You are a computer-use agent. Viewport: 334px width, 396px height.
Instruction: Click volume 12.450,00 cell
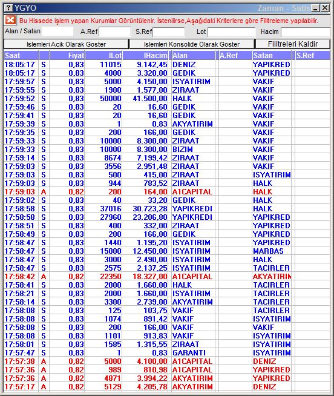(x=150, y=251)
